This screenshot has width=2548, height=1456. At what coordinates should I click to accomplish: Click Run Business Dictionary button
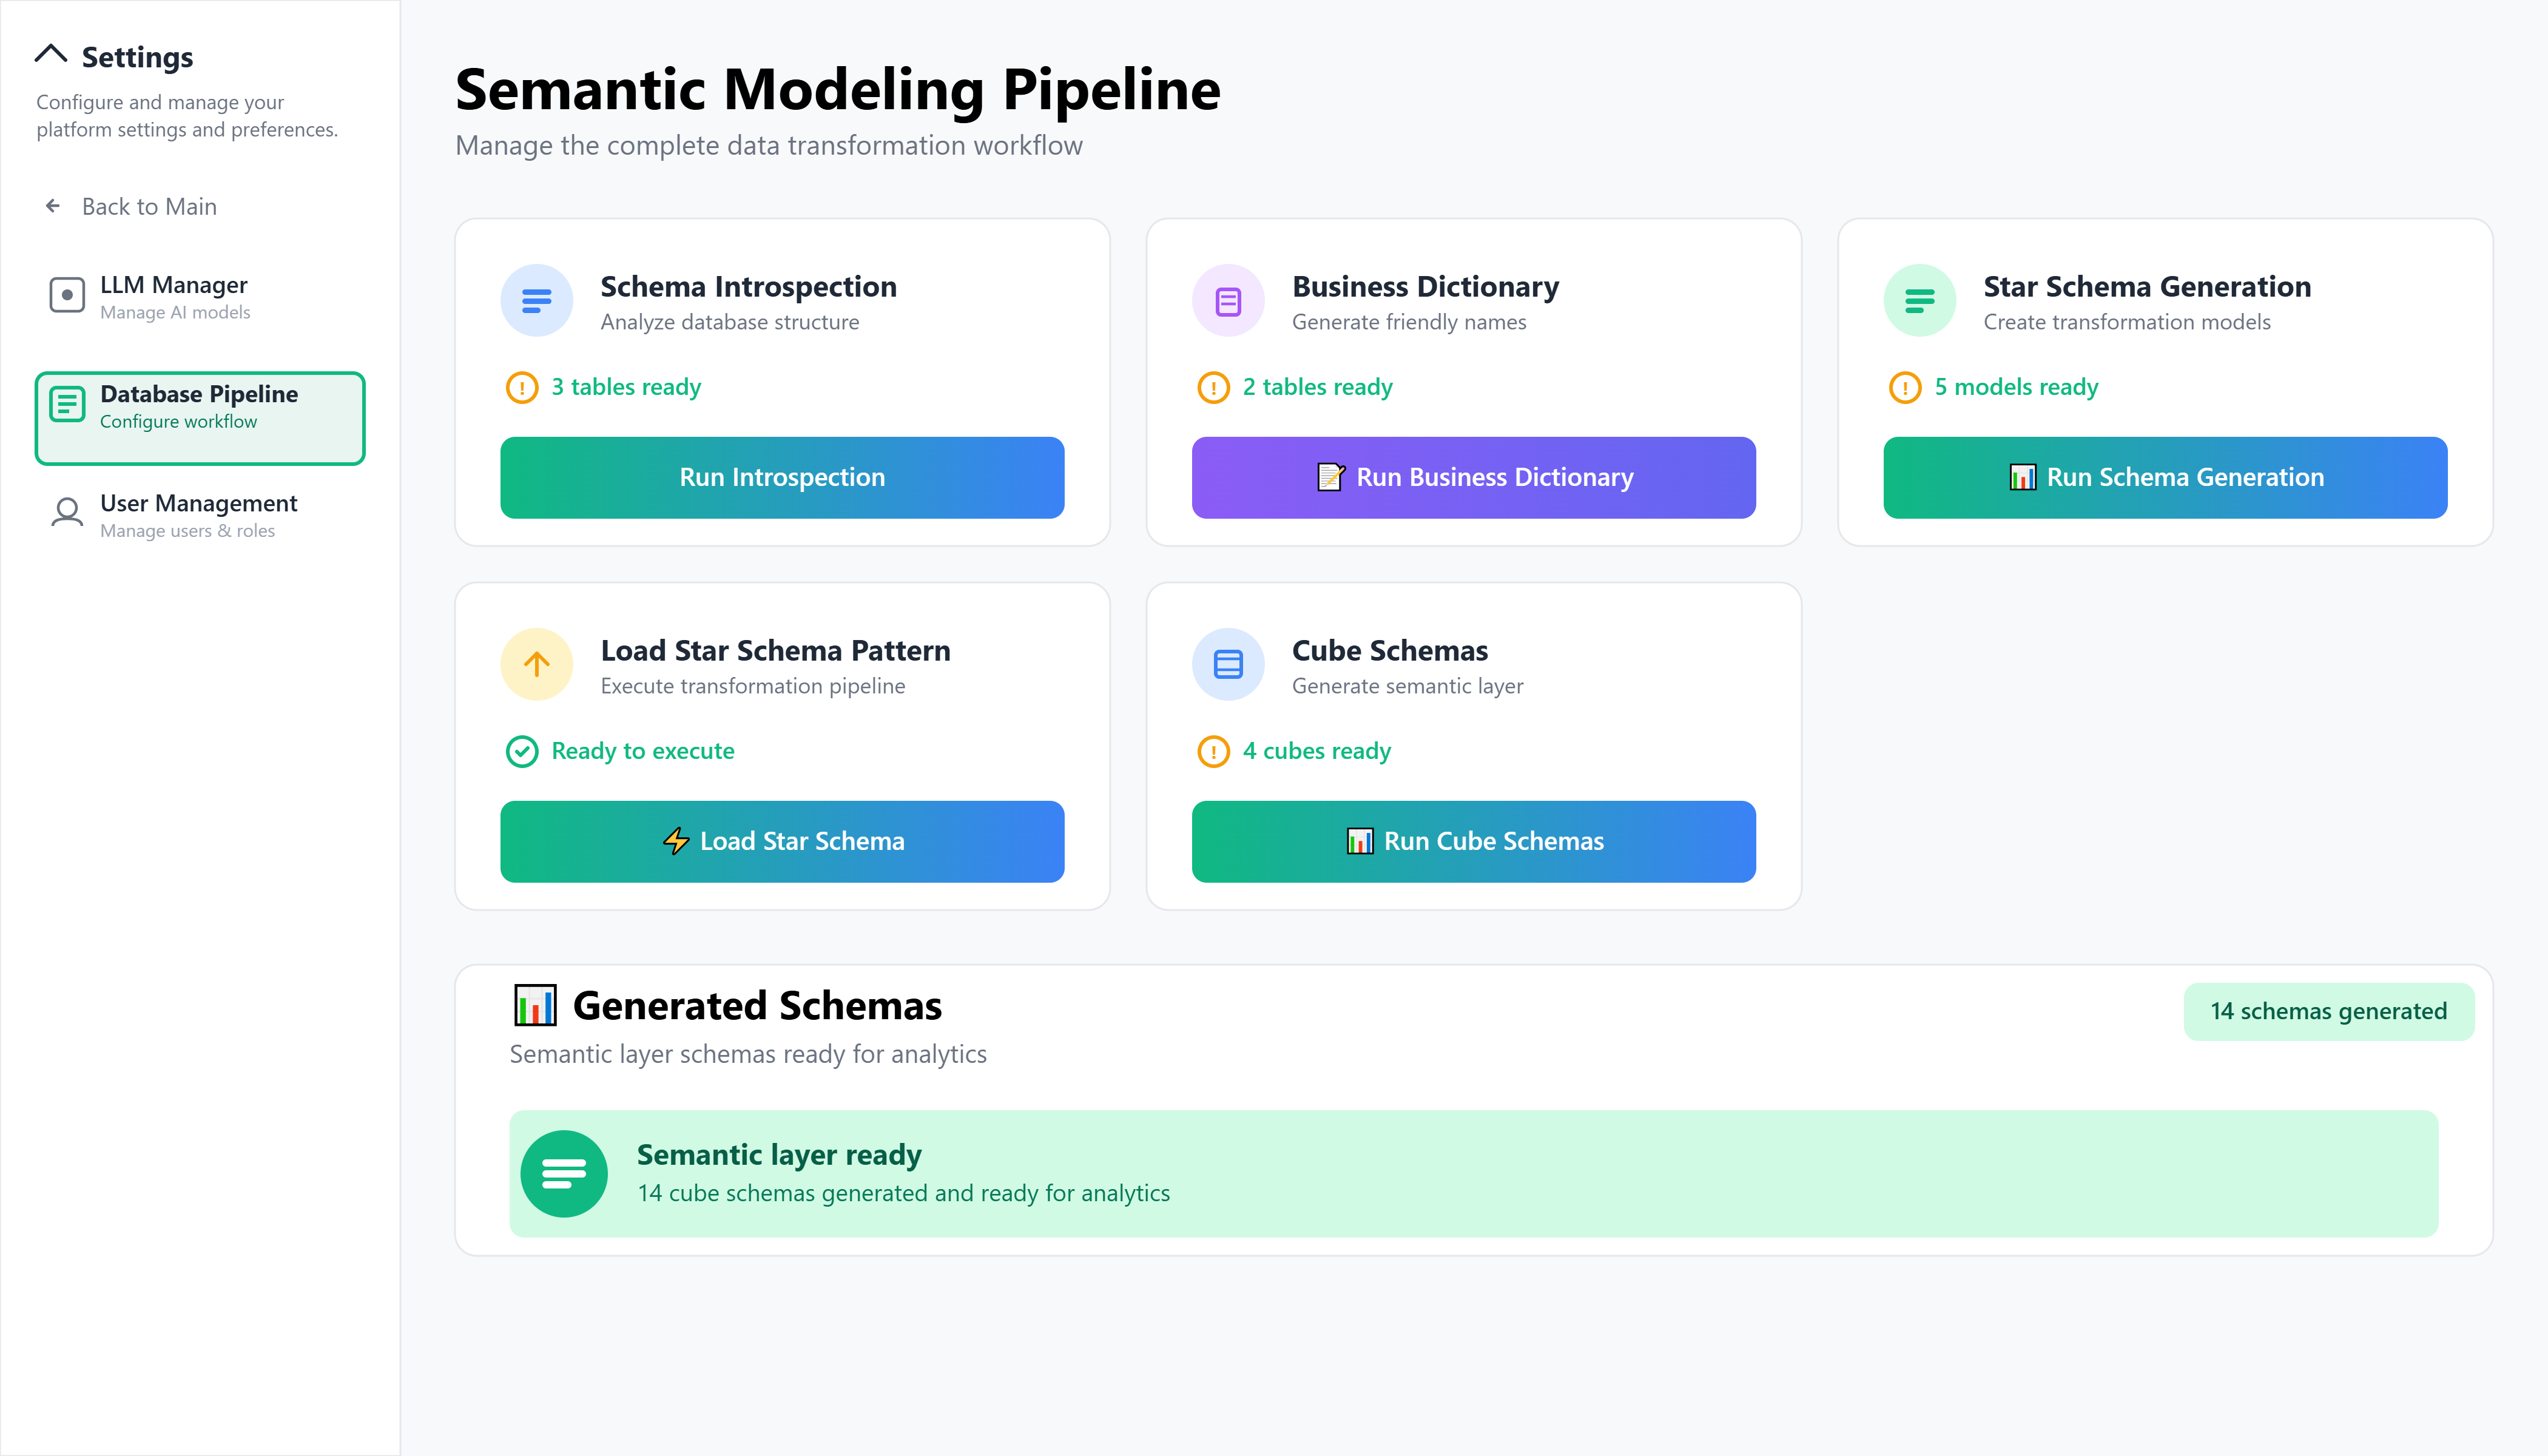pyautogui.click(x=1474, y=477)
